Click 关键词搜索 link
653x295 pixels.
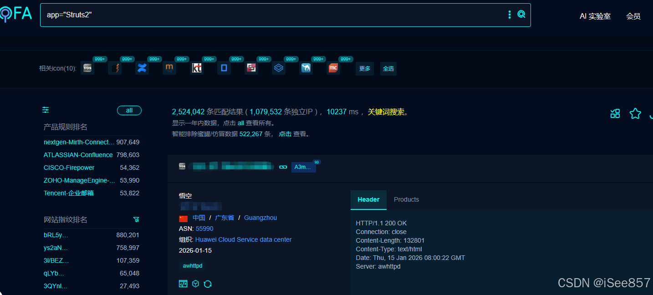click(x=386, y=112)
